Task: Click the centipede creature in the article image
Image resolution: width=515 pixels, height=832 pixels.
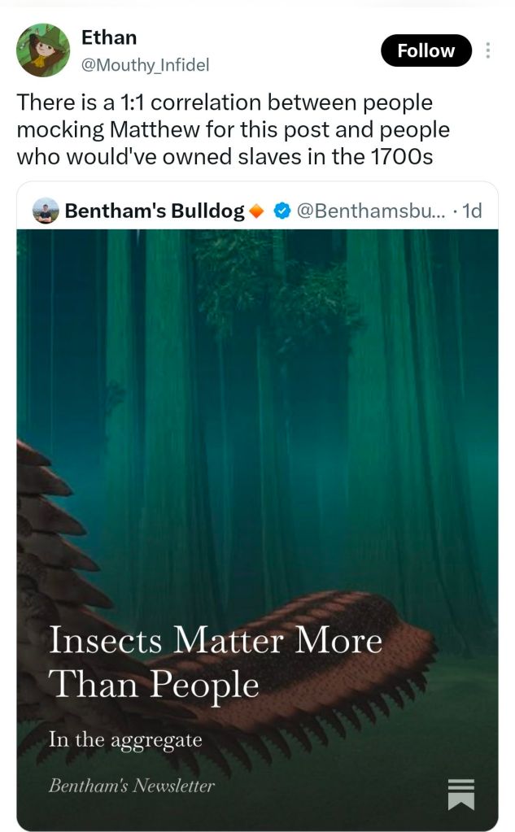Action: click(x=297, y=669)
